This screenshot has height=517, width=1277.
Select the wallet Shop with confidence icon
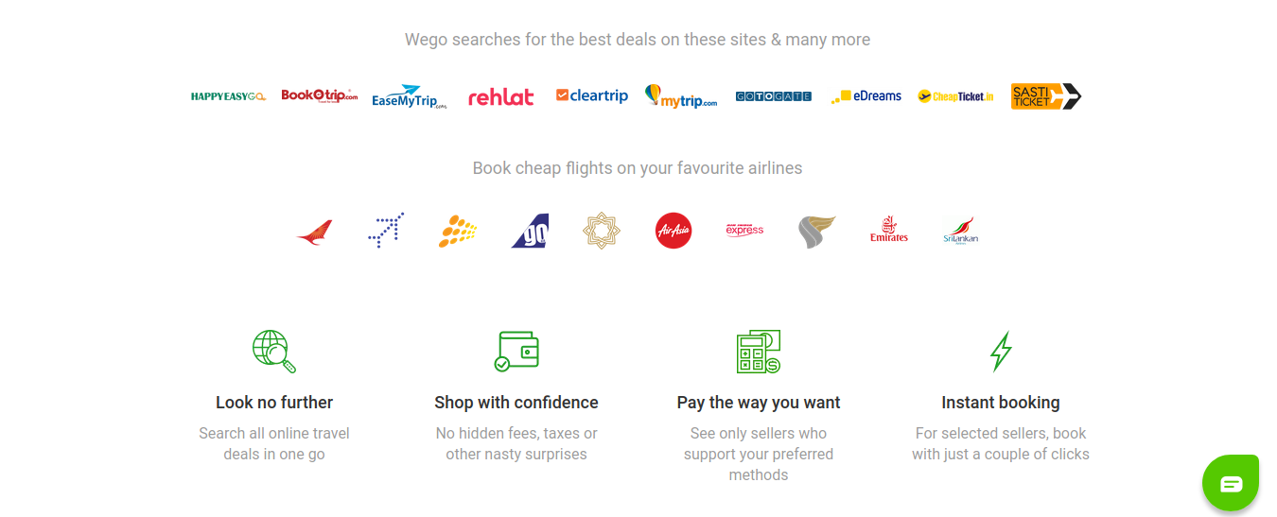516,351
